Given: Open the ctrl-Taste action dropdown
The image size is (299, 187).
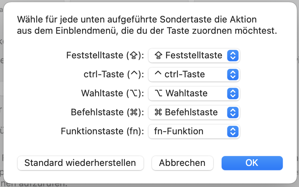Looking at the screenshot, I should 194,74.
